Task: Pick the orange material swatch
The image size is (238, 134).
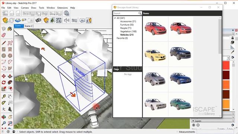Action: pos(226,84)
